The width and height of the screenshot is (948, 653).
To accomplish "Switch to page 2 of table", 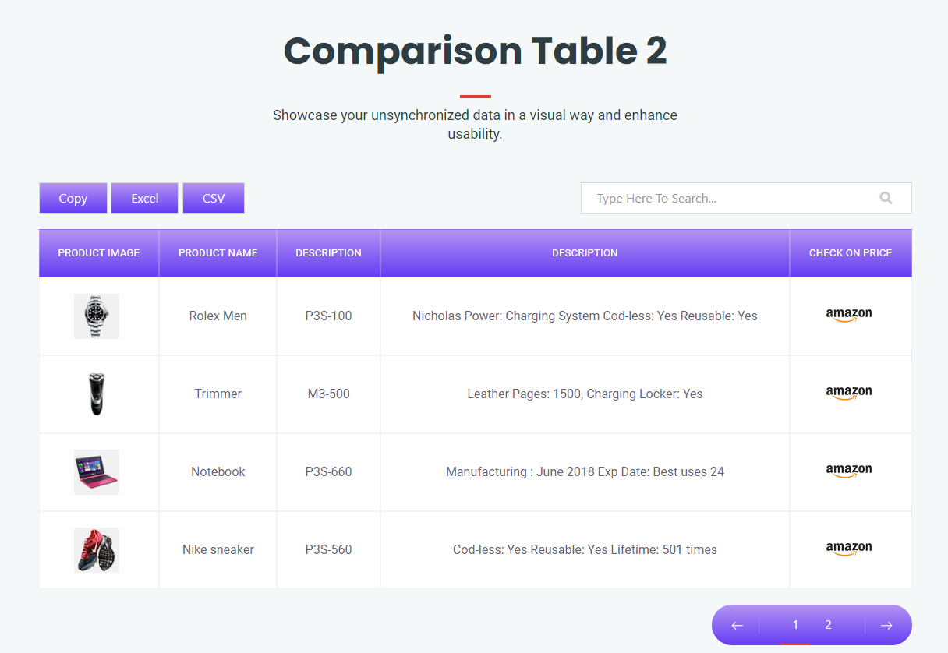I will coord(828,625).
